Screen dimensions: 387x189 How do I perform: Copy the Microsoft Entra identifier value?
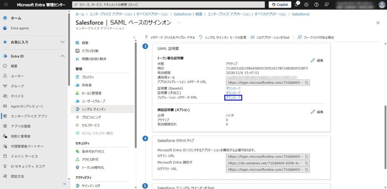307,163
